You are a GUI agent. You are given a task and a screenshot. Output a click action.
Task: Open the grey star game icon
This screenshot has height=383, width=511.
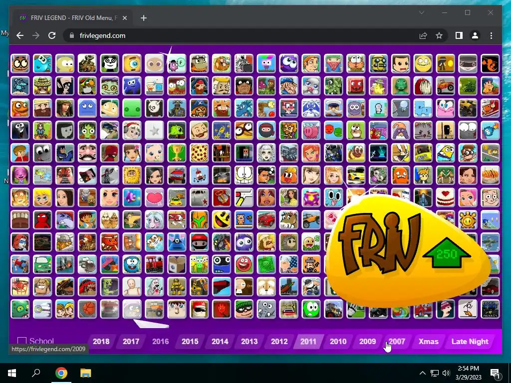point(154,130)
